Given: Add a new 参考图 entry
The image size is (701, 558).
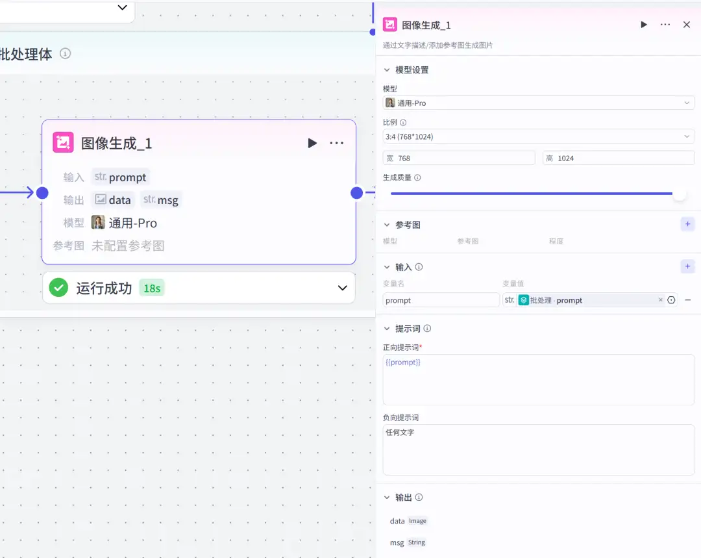Looking at the screenshot, I should [x=687, y=223].
